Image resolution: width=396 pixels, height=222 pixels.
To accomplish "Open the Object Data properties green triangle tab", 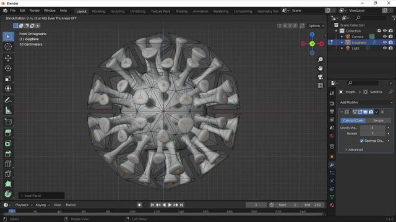I will 332,197.
